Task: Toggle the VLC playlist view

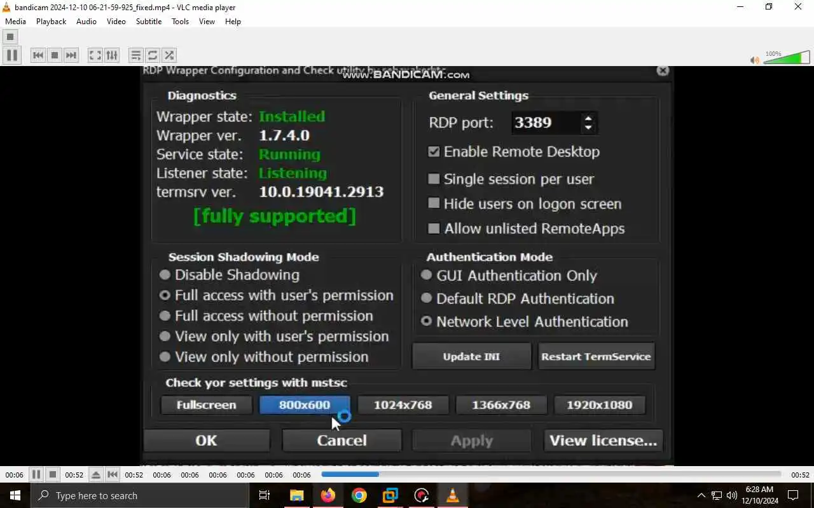Action: tap(135, 55)
